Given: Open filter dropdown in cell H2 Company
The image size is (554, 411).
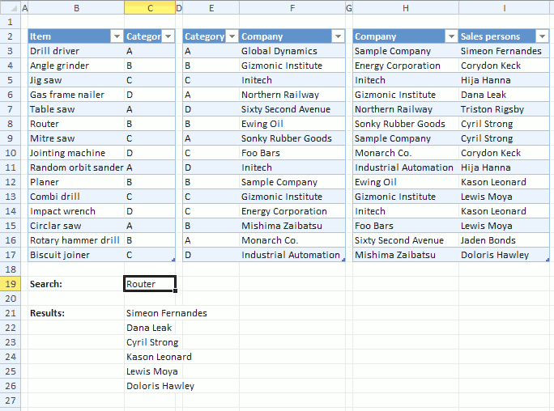Looking at the screenshot, I should 451,36.
